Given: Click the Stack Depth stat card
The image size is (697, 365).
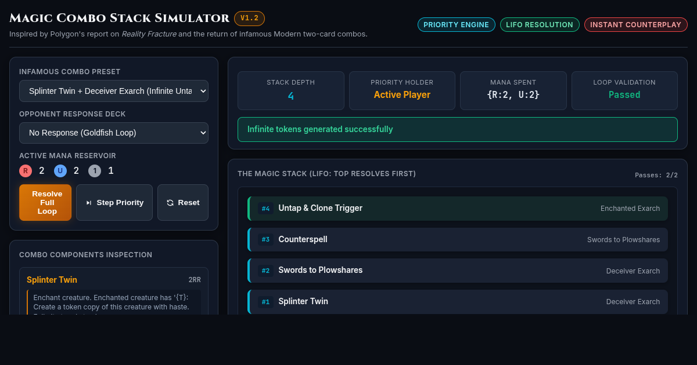Looking at the screenshot, I should click(x=291, y=90).
